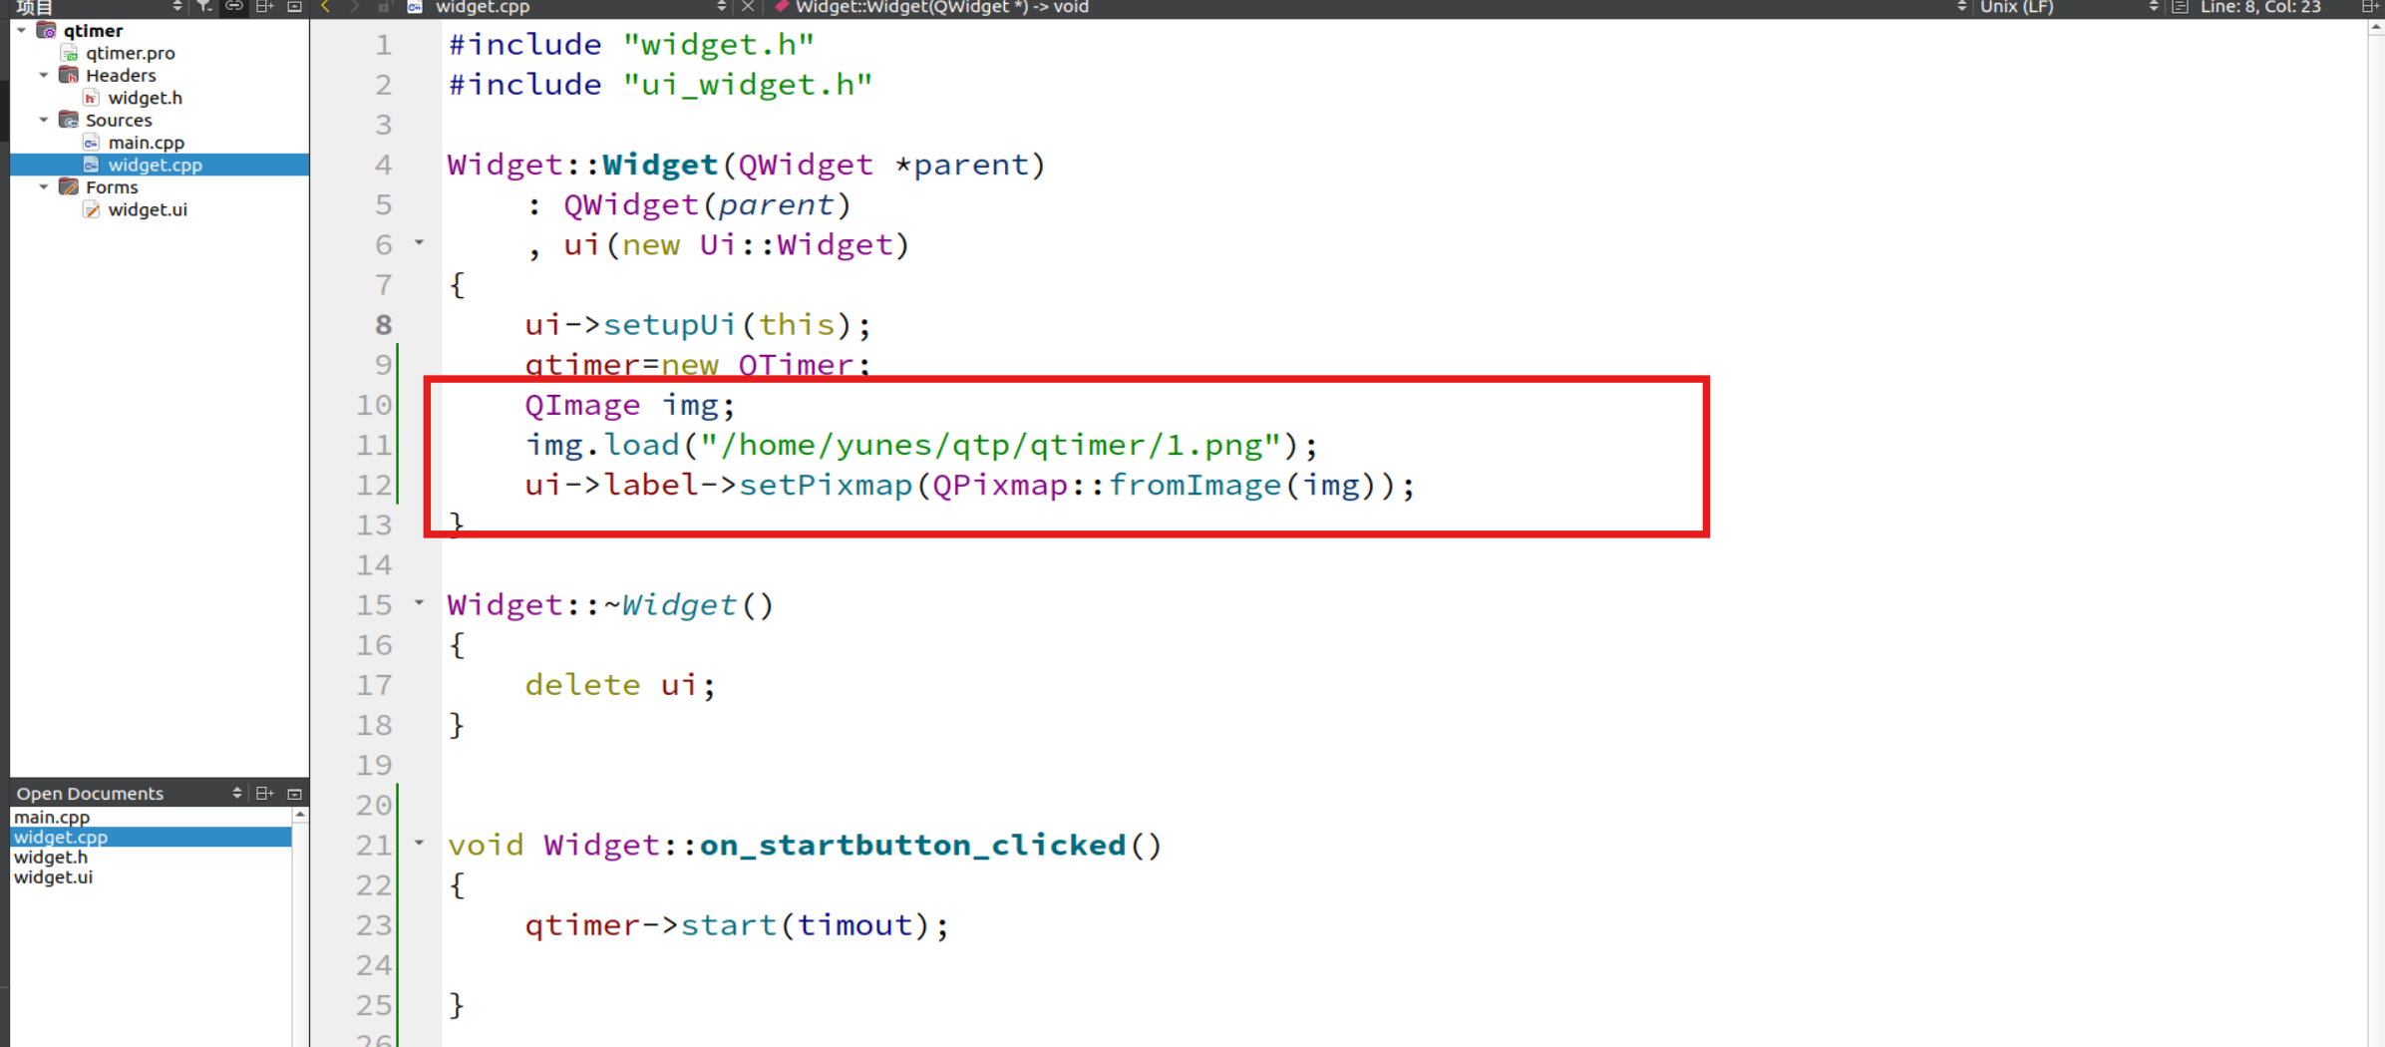Click the file encoding icon near line indicator

[x=2181, y=6]
